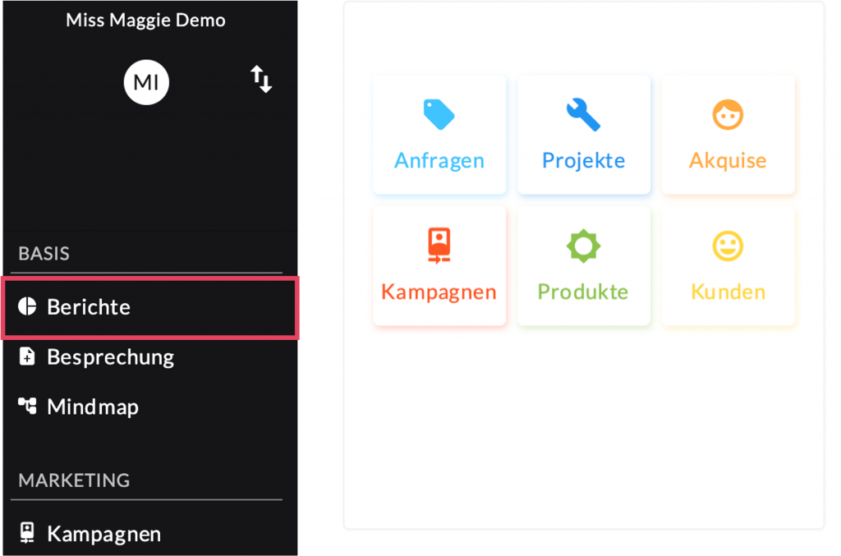Image resolution: width=841 pixels, height=556 pixels.
Task: Click the yellow smiley icon above Kunden
Action: (x=728, y=246)
